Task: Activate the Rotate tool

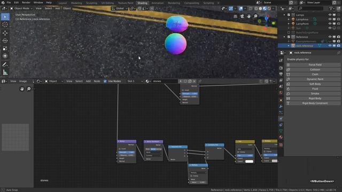Action: (x=5, y=41)
